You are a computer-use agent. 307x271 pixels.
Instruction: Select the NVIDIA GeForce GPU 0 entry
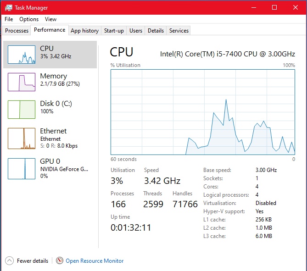(x=50, y=169)
